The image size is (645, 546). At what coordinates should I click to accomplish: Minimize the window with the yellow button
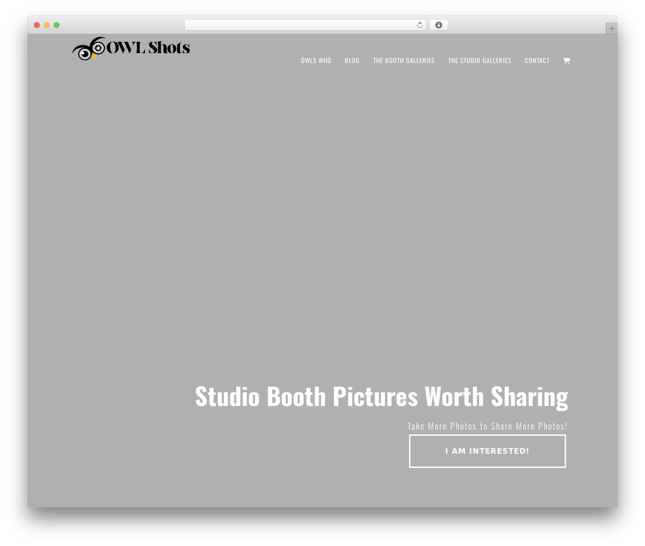coord(47,25)
